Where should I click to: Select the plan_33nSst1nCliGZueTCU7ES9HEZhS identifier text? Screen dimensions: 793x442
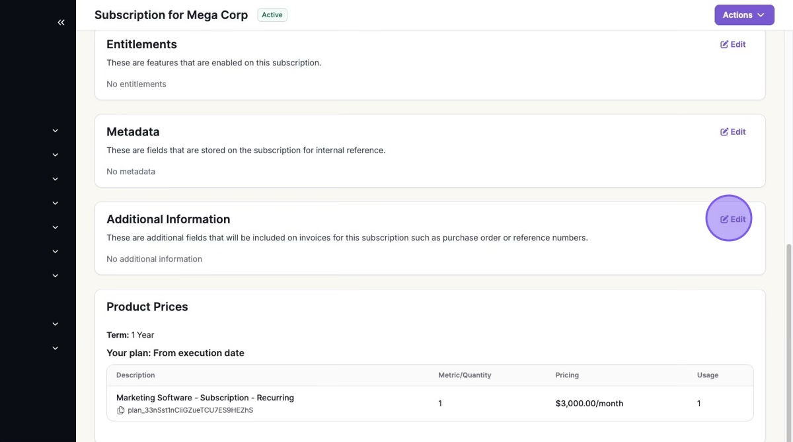click(190, 410)
